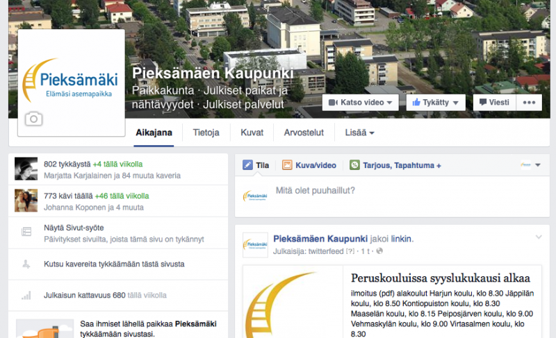
Task: Click the Viesti message button
Action: click(x=494, y=102)
